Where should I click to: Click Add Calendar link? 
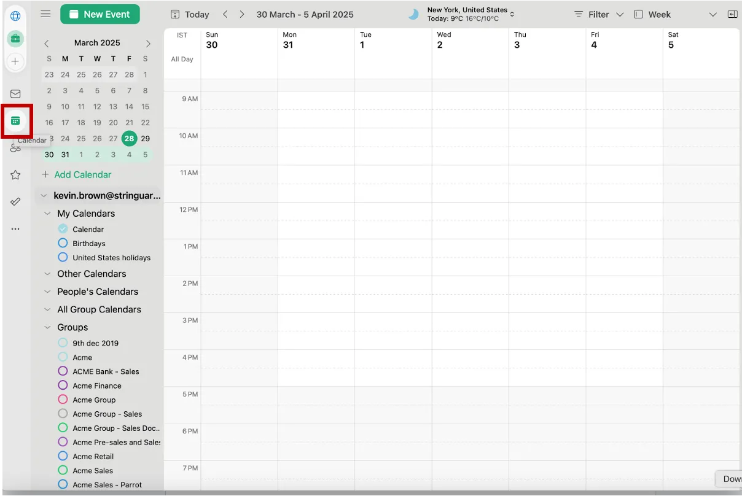(x=77, y=174)
